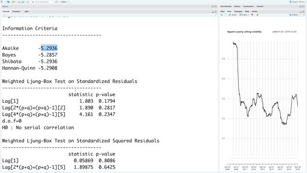Open an existing file via folder icon
Image resolution: width=307 pixels, height=173 pixels.
[x=13, y=2]
